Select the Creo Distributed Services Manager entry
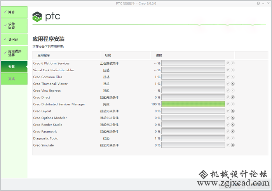This screenshot has width=272, height=191. point(59,104)
